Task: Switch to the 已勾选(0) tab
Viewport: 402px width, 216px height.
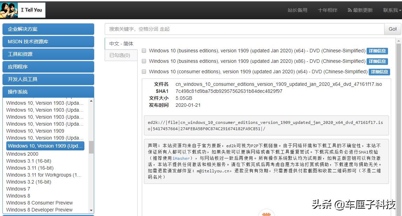Action: coord(120,55)
